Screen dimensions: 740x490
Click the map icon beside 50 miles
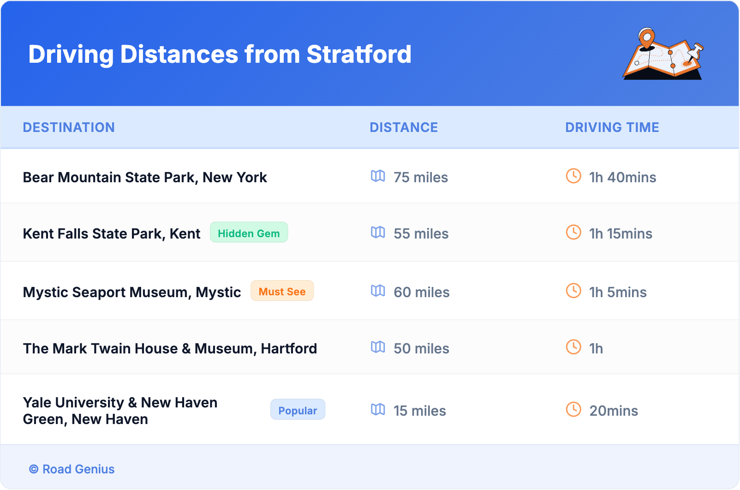378,347
